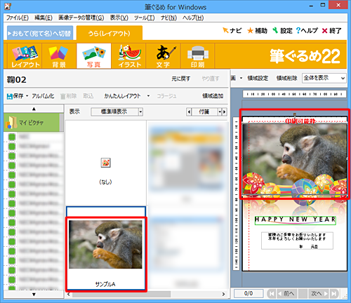The image size is (351, 303).
Task: Open the 全体を表示 zoom dropdown
Action: point(324,78)
